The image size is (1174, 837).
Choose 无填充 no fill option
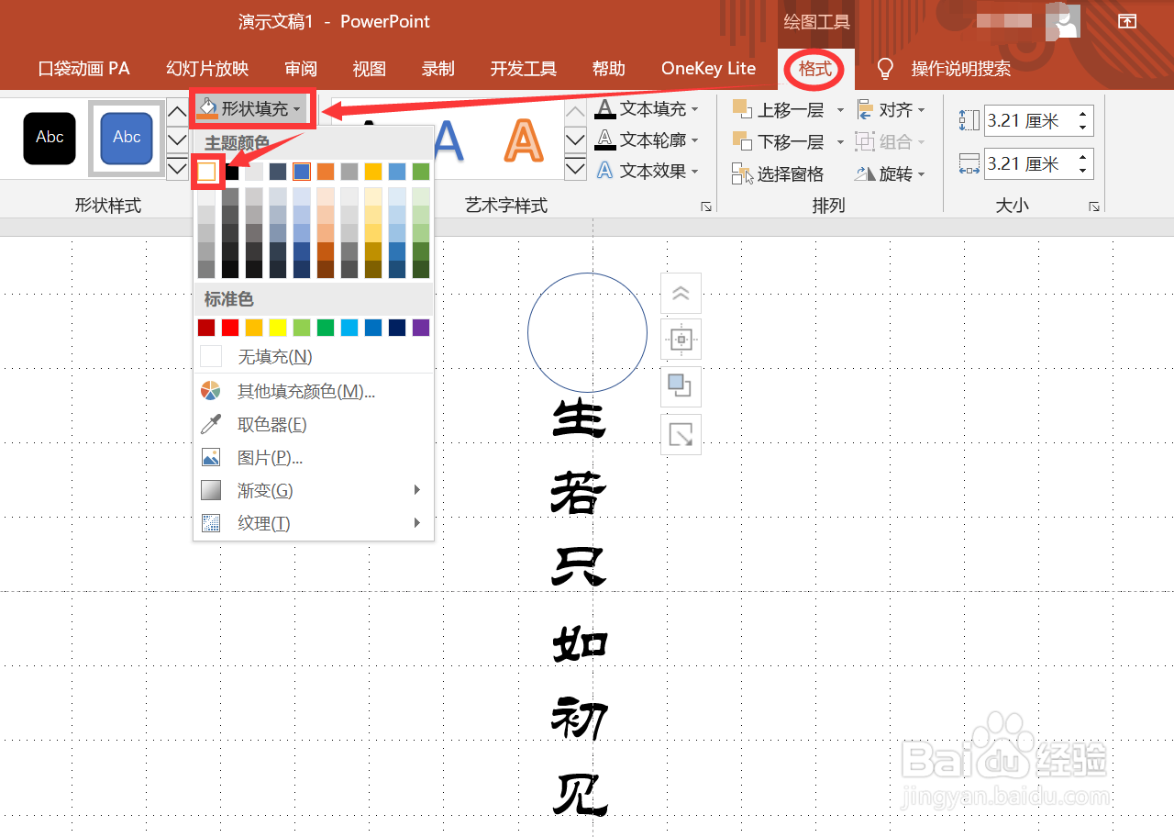coord(314,357)
